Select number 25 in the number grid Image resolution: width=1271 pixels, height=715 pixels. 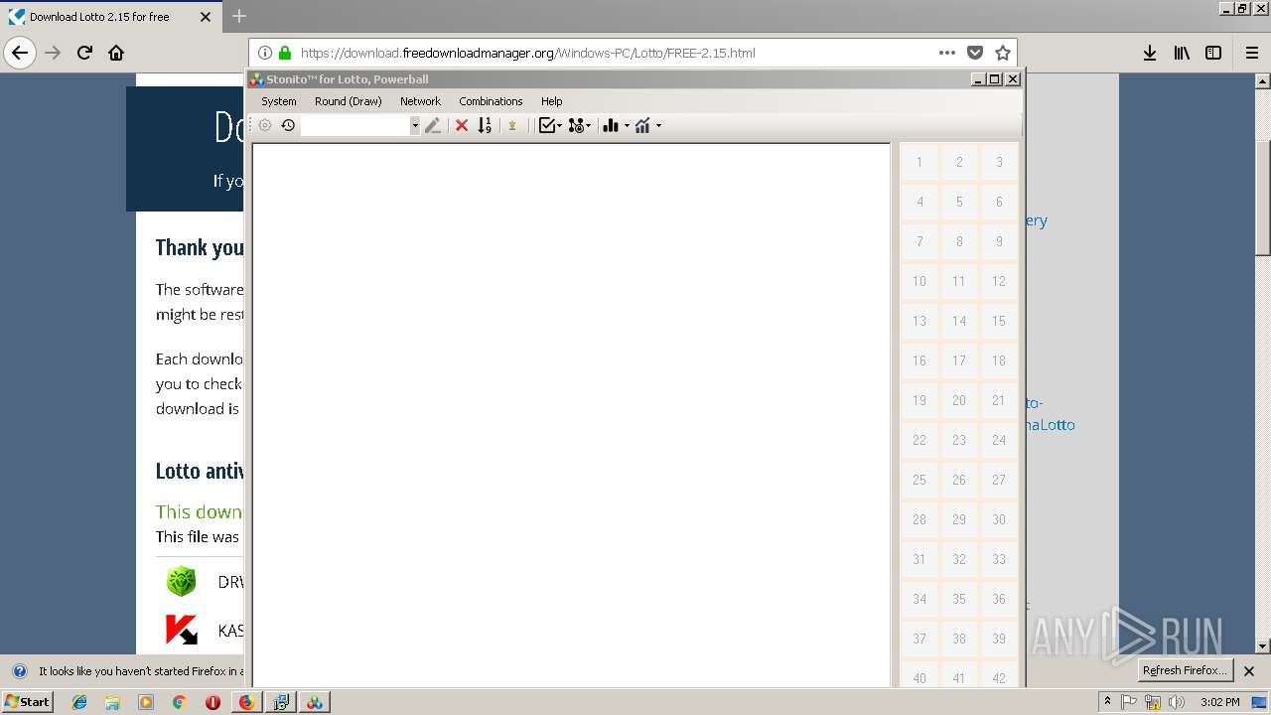tap(919, 480)
